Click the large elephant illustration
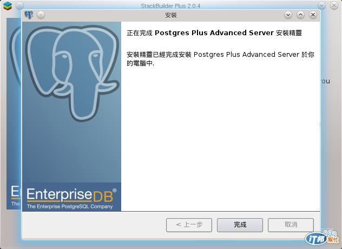 point(72,73)
